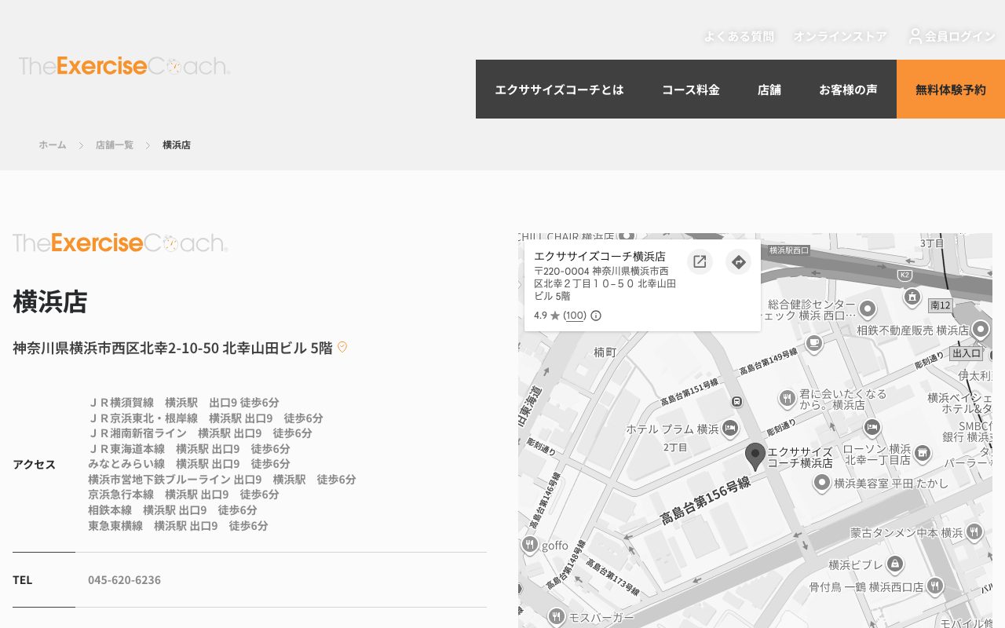The width and height of the screenshot is (1005, 628).
Task: Click 横浜ビブレ shopping icon
Action: pyautogui.click(x=894, y=564)
